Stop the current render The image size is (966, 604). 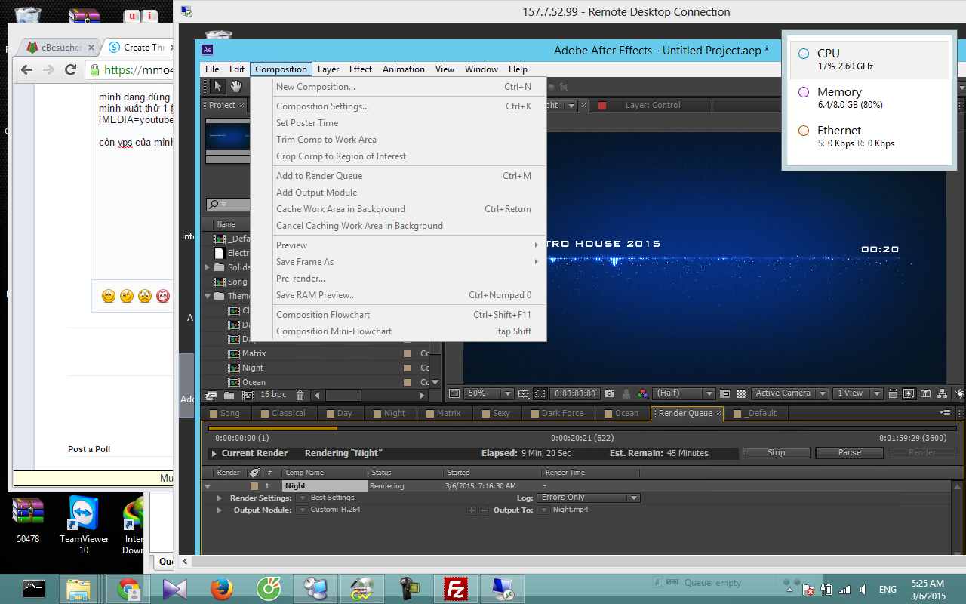pos(776,453)
